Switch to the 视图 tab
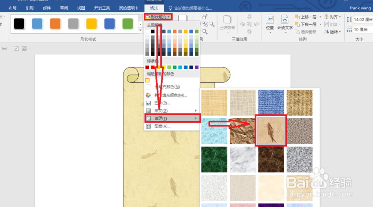Viewport: 373px width, 207px height. (81, 8)
